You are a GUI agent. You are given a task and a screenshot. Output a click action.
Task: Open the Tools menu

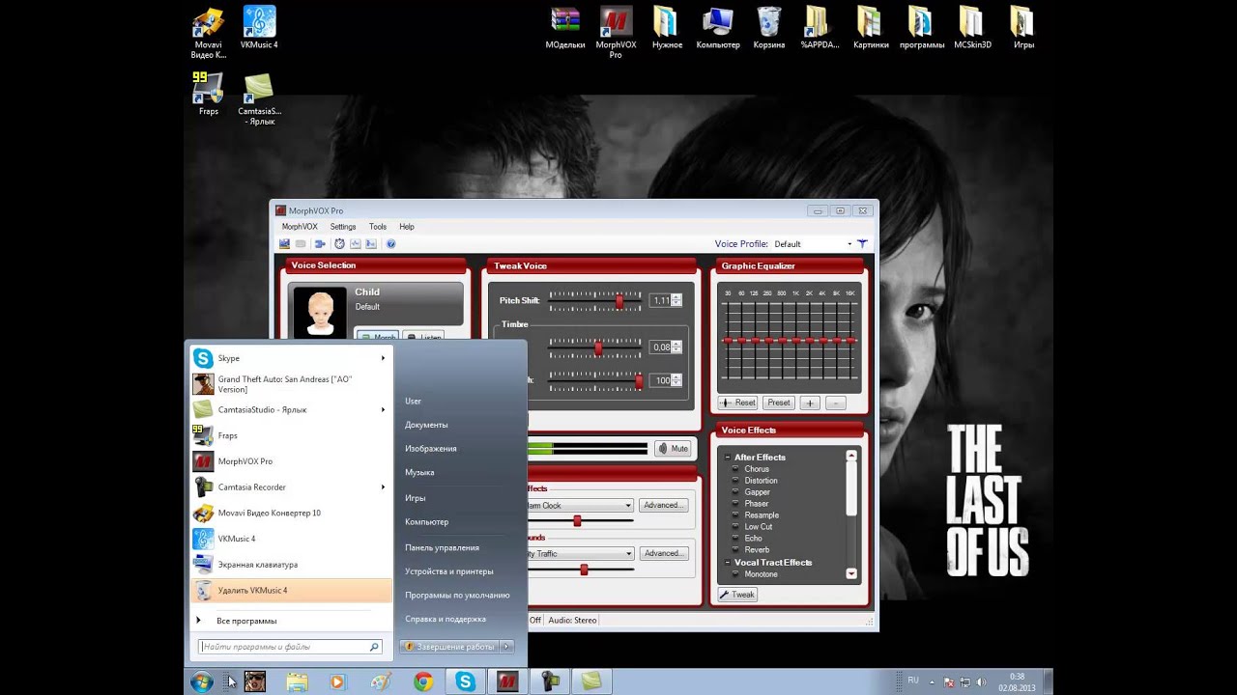(378, 227)
